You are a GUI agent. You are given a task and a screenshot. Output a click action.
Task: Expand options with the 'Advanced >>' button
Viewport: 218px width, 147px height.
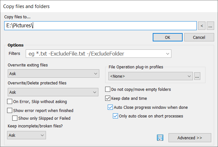pos(190,138)
